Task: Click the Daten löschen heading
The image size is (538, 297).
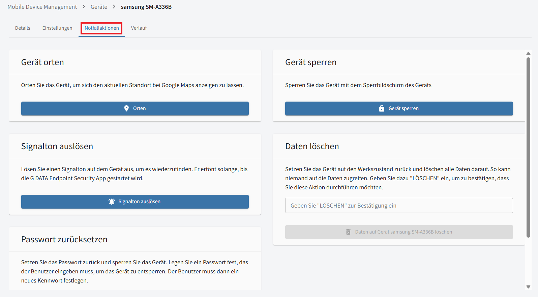Action: click(x=312, y=146)
